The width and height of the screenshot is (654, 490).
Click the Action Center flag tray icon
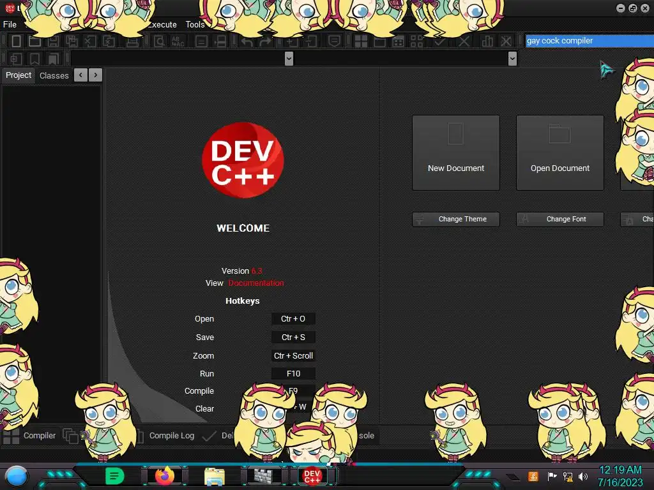[552, 476]
